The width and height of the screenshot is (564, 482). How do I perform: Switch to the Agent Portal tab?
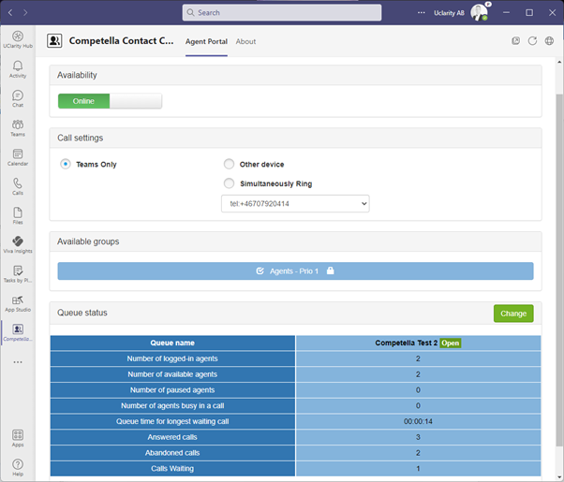coord(206,42)
